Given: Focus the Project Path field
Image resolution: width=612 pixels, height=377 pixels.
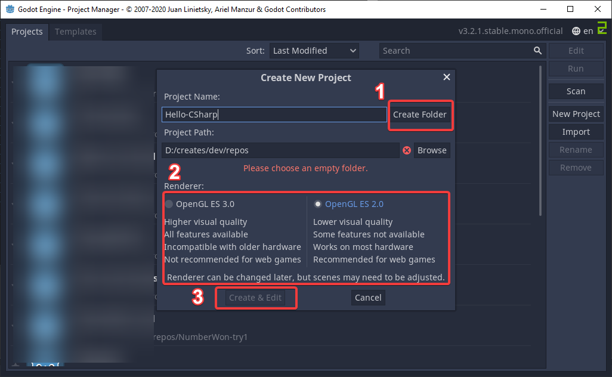Looking at the screenshot, I should point(280,150).
